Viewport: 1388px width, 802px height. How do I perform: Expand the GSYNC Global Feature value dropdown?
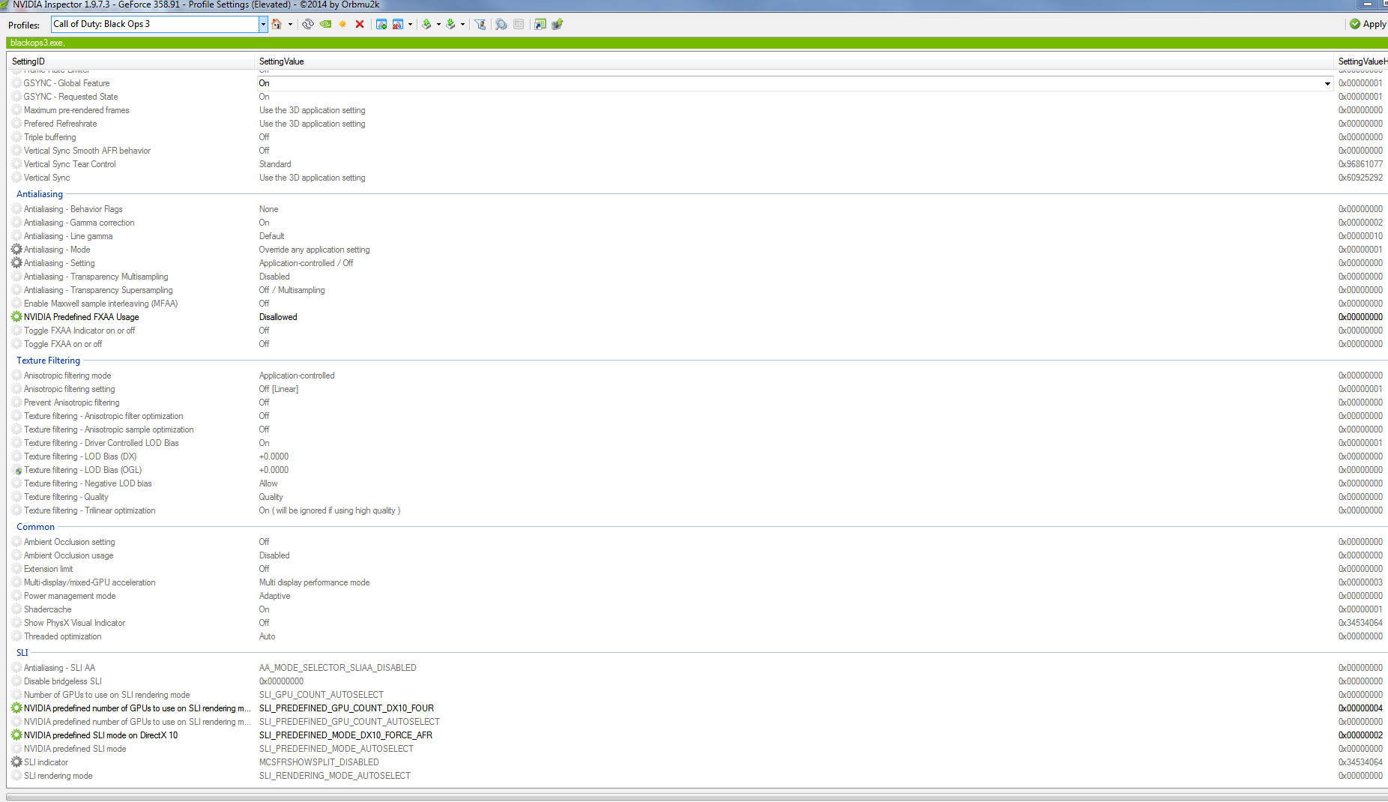1327,83
